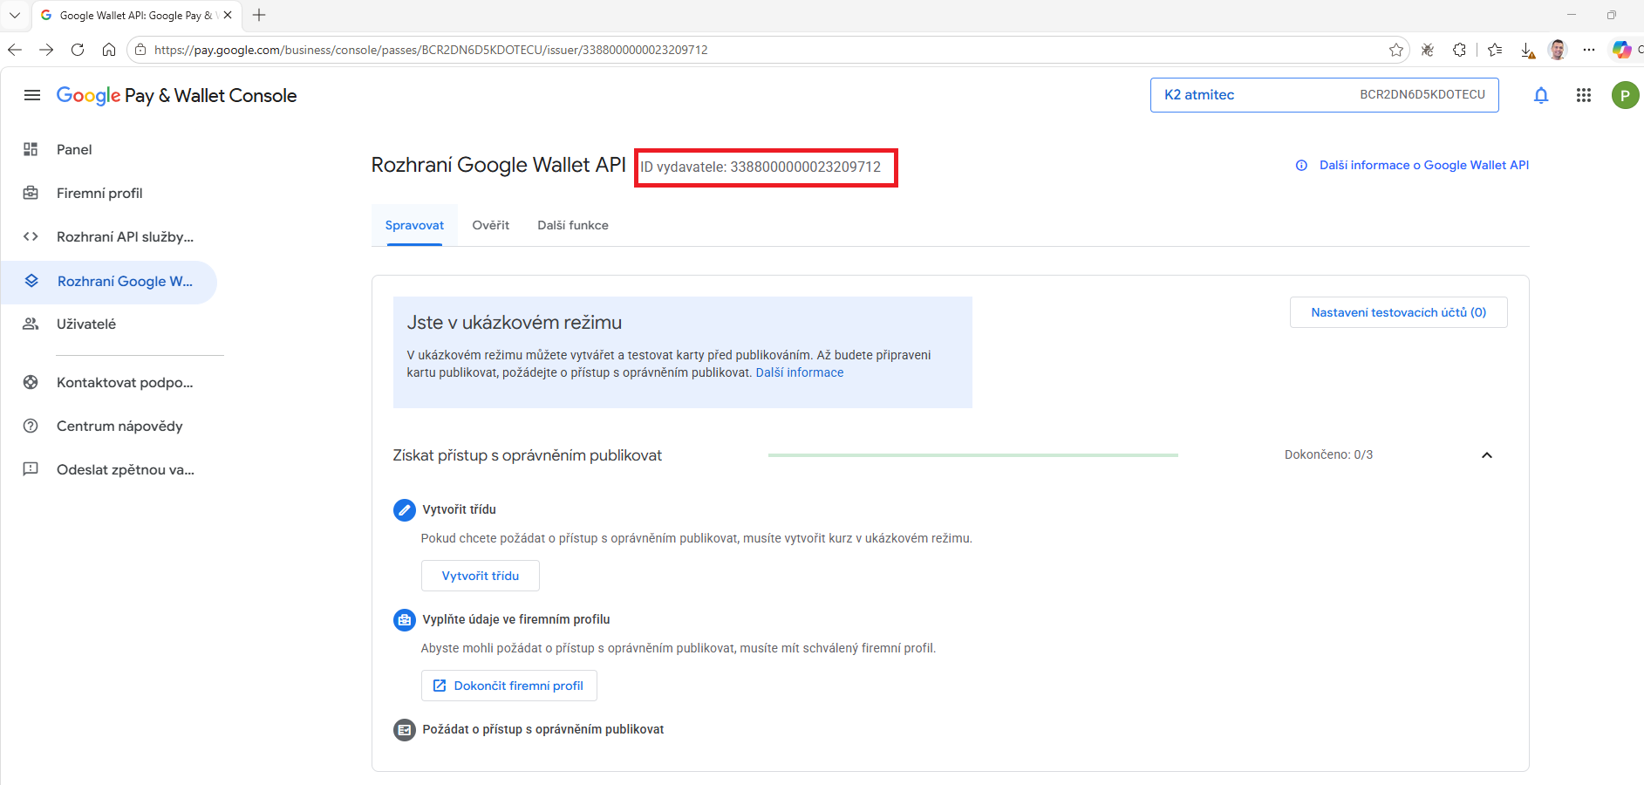Viewport: 1644px width, 785px height.
Task: Open Rozhraní Google Wallet sidebar item
Action: [109, 281]
